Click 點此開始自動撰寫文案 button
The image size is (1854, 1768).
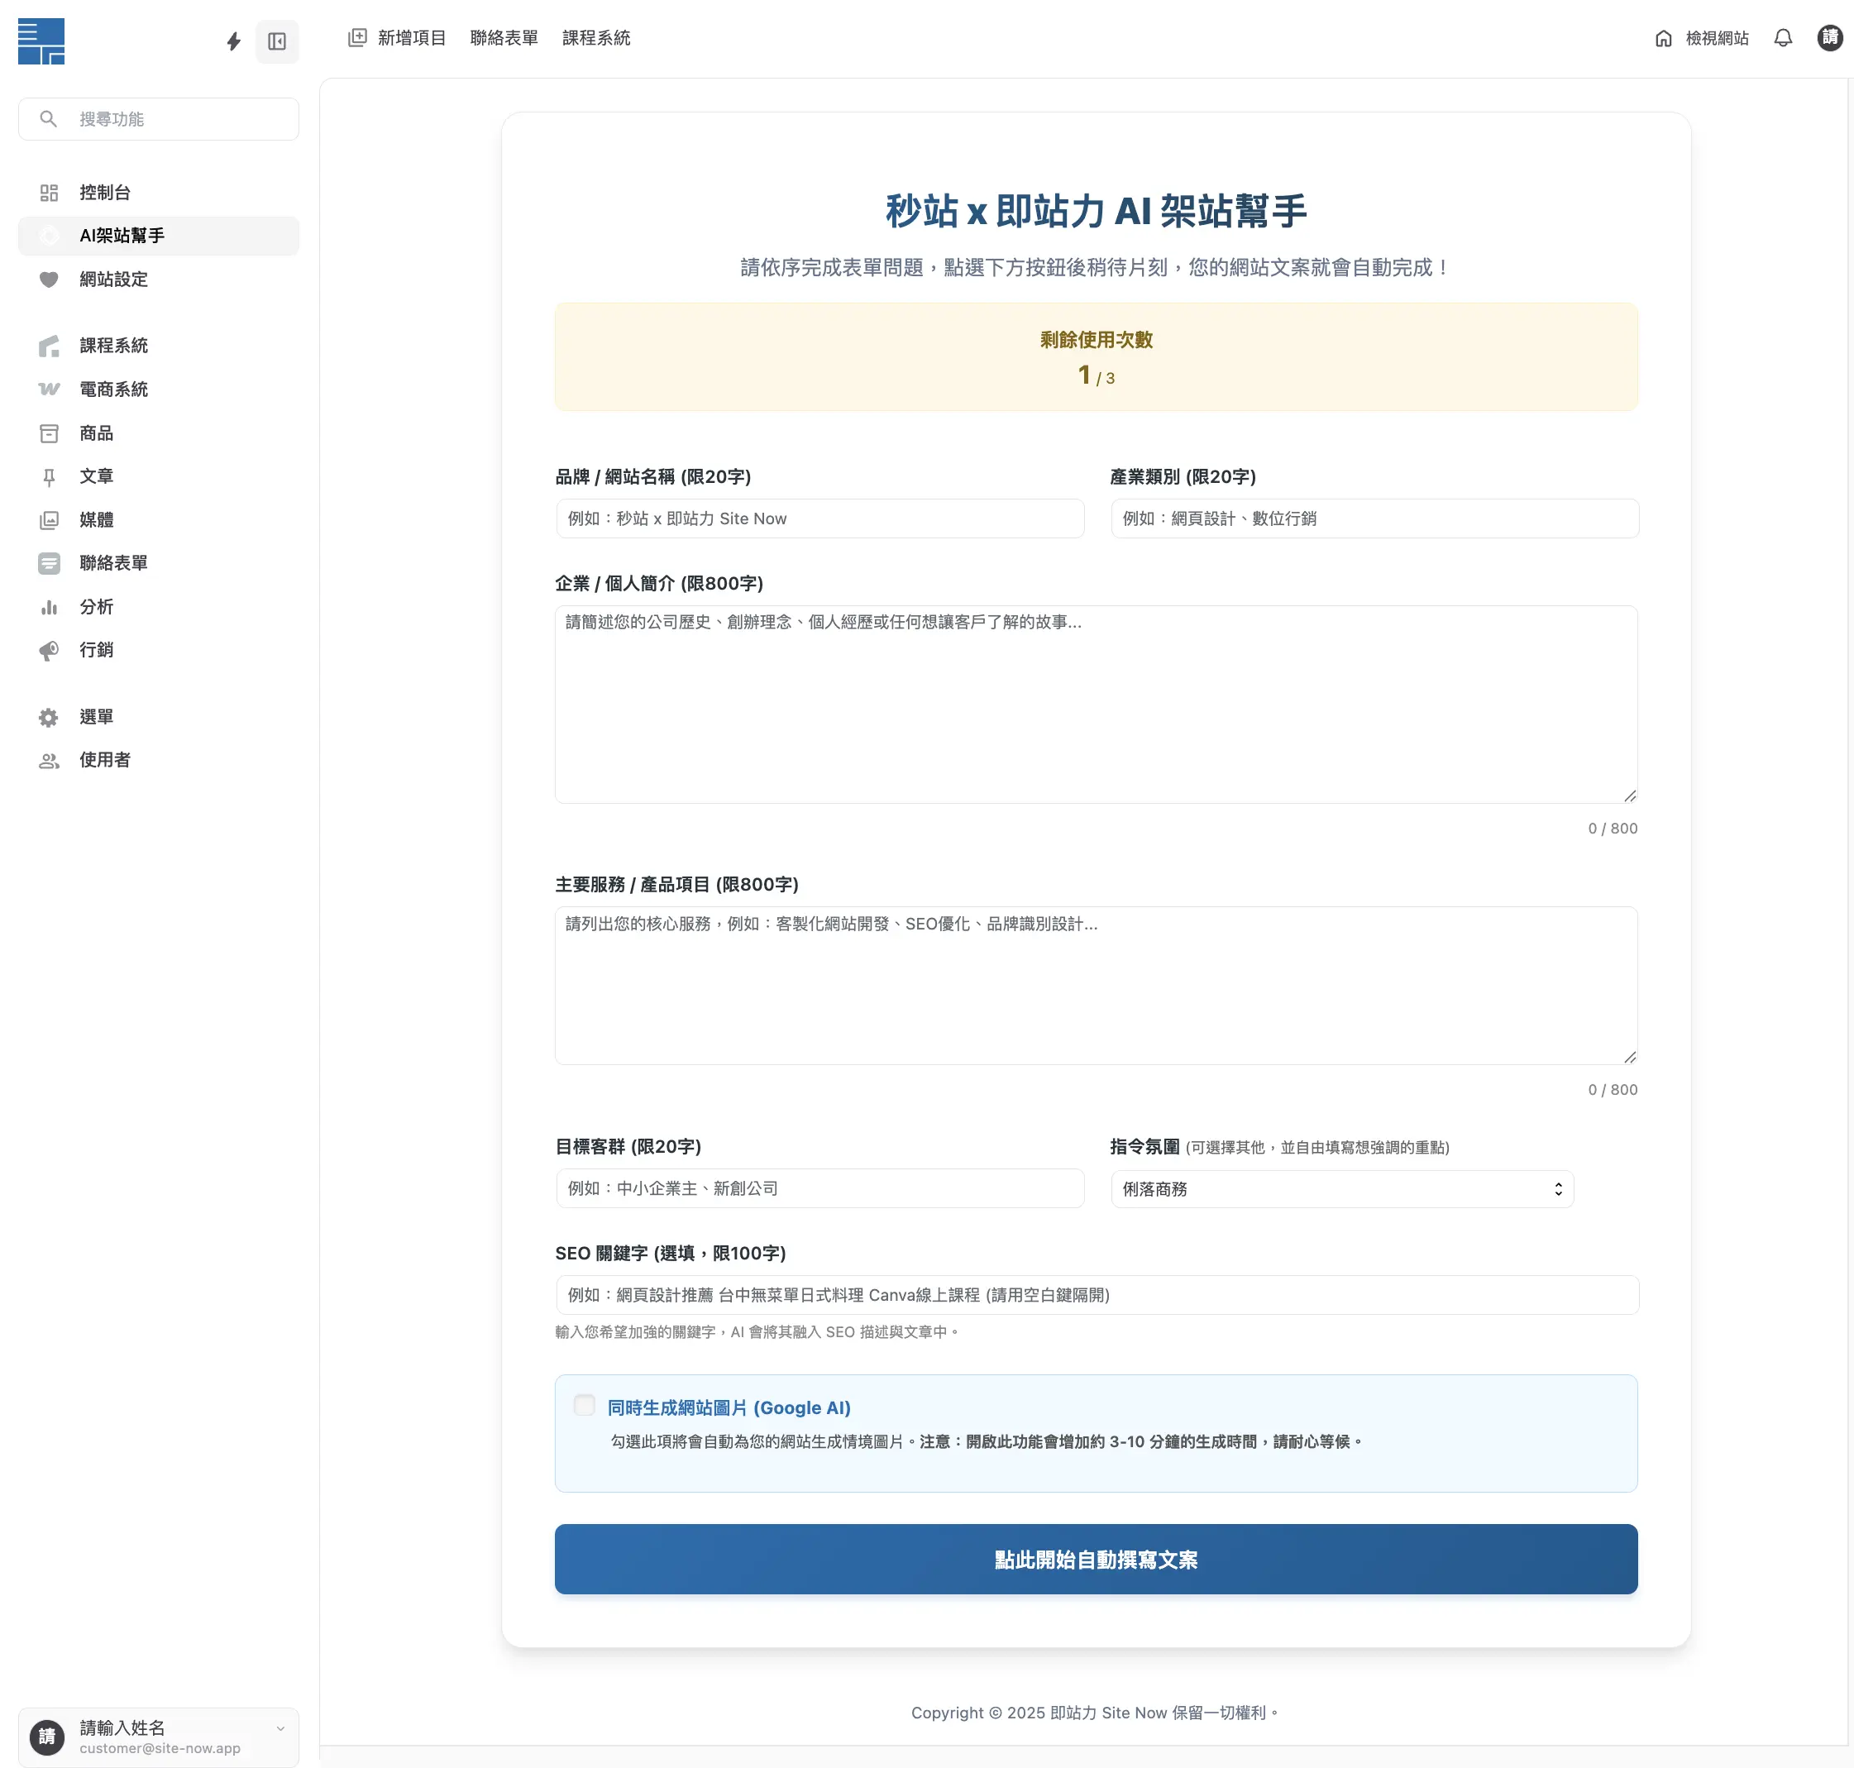[x=1095, y=1560]
